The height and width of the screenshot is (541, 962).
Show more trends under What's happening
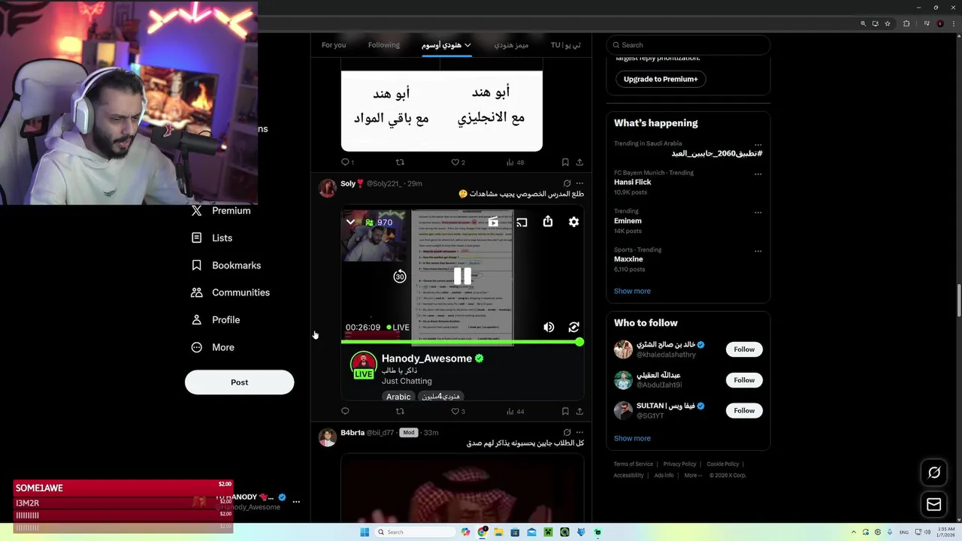click(x=632, y=291)
